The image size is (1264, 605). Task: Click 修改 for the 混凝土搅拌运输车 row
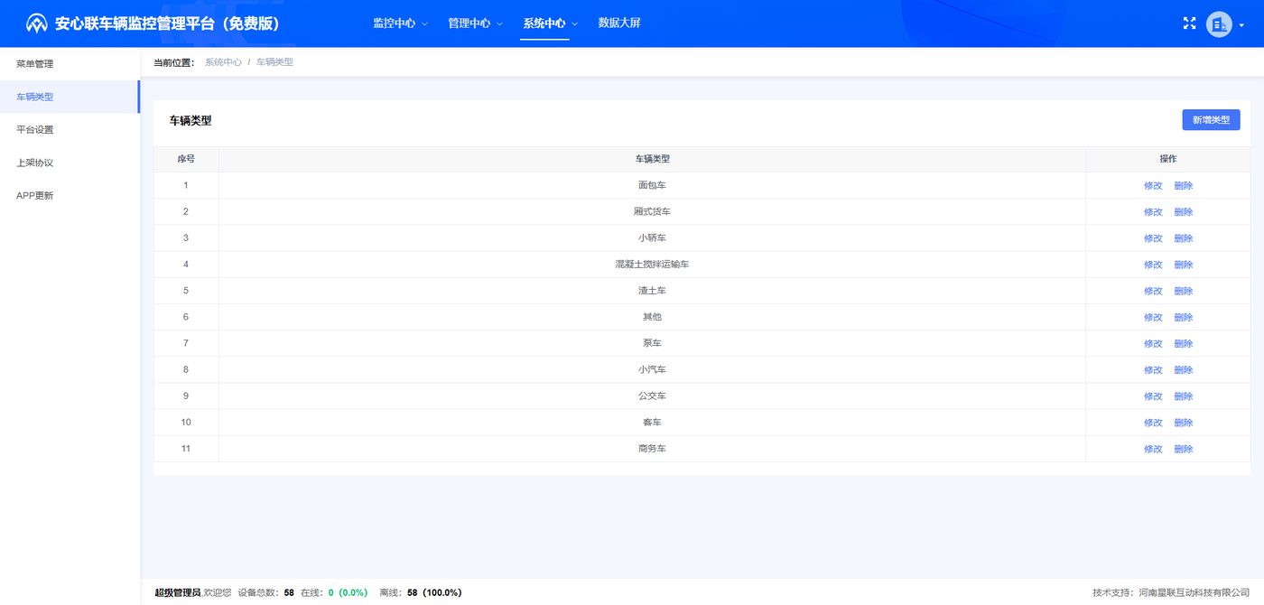click(x=1153, y=265)
